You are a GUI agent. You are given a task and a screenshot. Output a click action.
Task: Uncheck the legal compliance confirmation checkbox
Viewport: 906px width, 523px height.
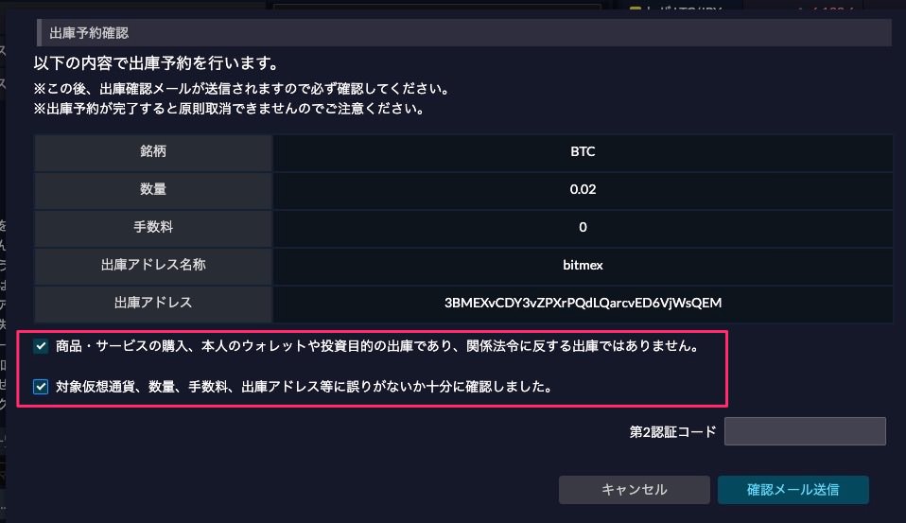click(41, 346)
